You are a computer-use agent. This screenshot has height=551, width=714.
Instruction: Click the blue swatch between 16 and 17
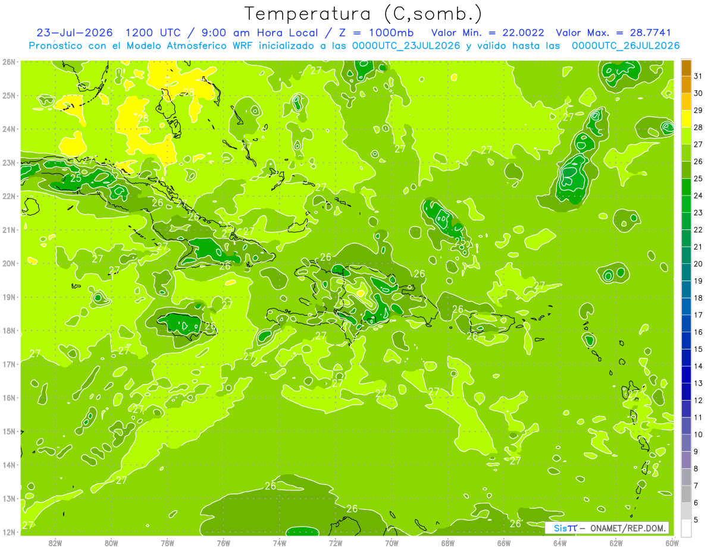[x=687, y=324]
